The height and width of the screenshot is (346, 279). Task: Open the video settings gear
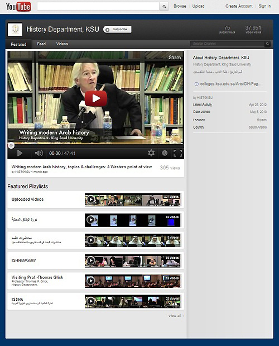point(151,153)
